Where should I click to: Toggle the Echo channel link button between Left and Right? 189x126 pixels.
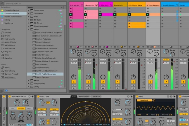[x=48, y=103]
